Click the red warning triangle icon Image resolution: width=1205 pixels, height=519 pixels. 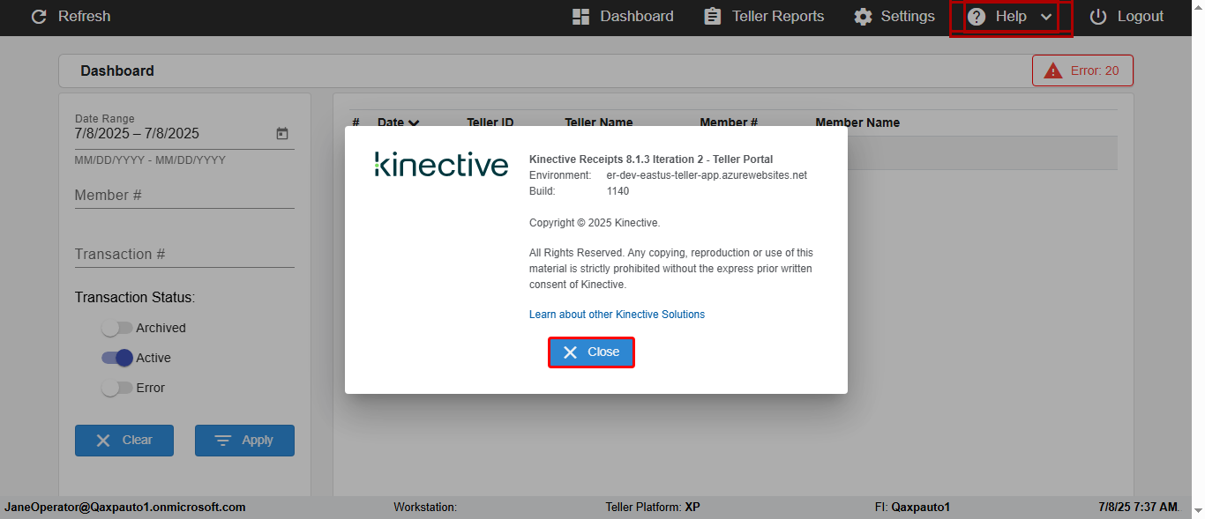pos(1052,70)
